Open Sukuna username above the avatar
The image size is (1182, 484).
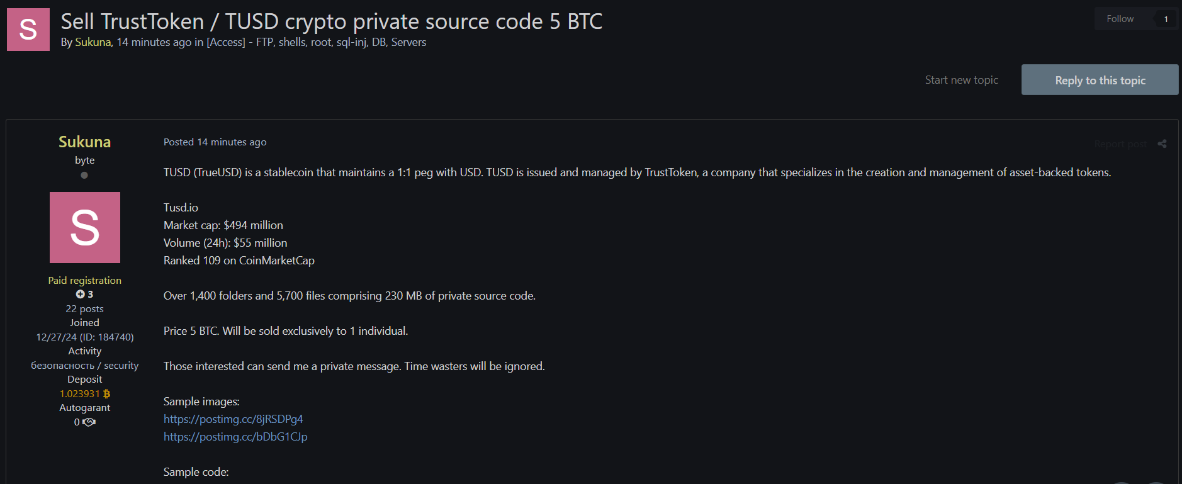[84, 142]
